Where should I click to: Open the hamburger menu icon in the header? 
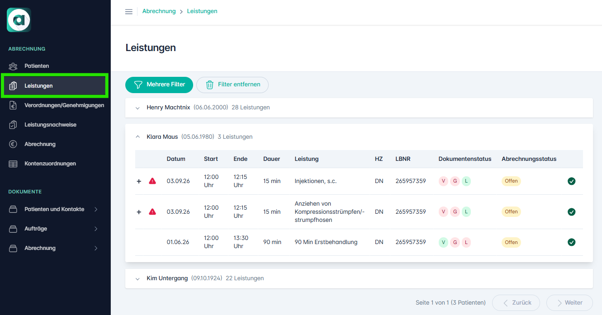129,11
